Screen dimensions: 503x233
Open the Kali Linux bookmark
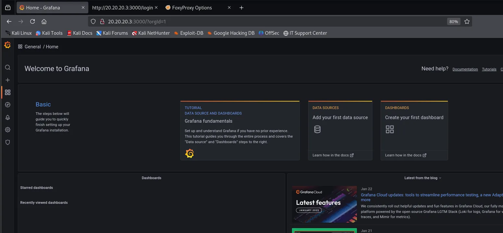19,33
